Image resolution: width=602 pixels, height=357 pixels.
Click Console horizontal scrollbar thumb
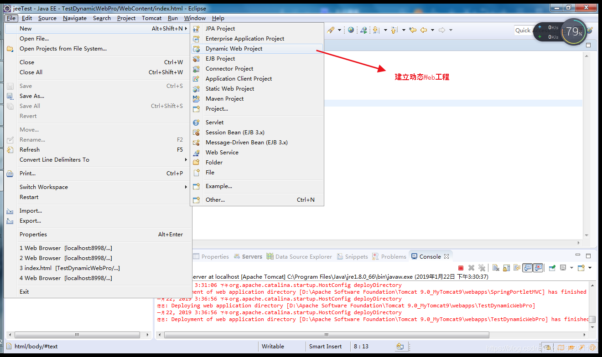coord(327,335)
